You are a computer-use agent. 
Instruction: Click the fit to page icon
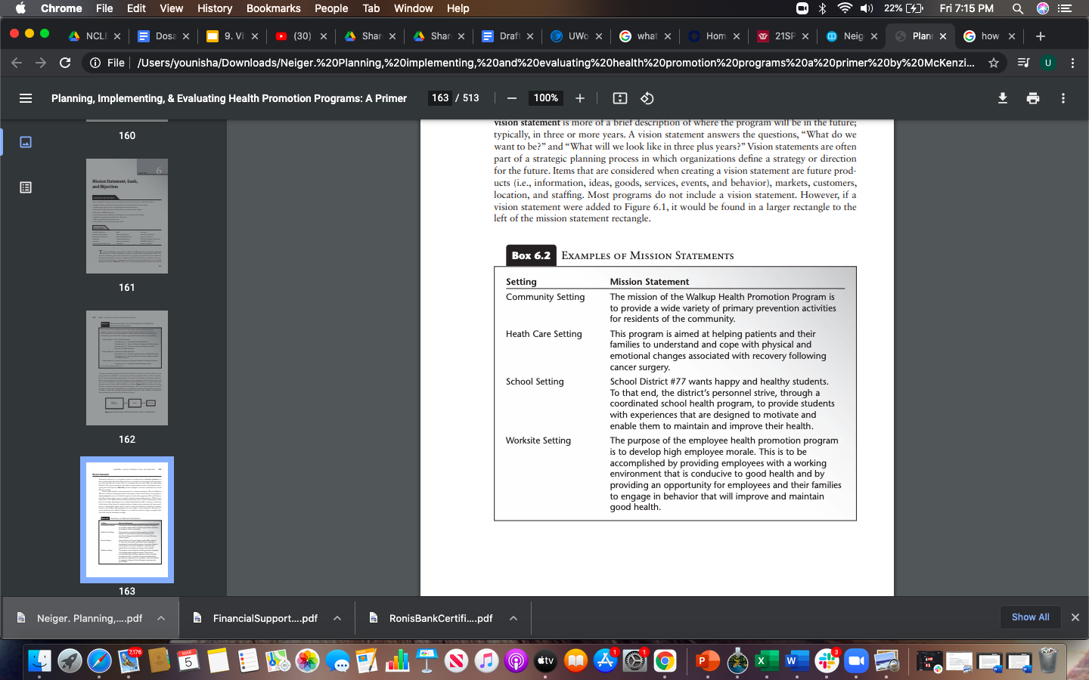[620, 98]
